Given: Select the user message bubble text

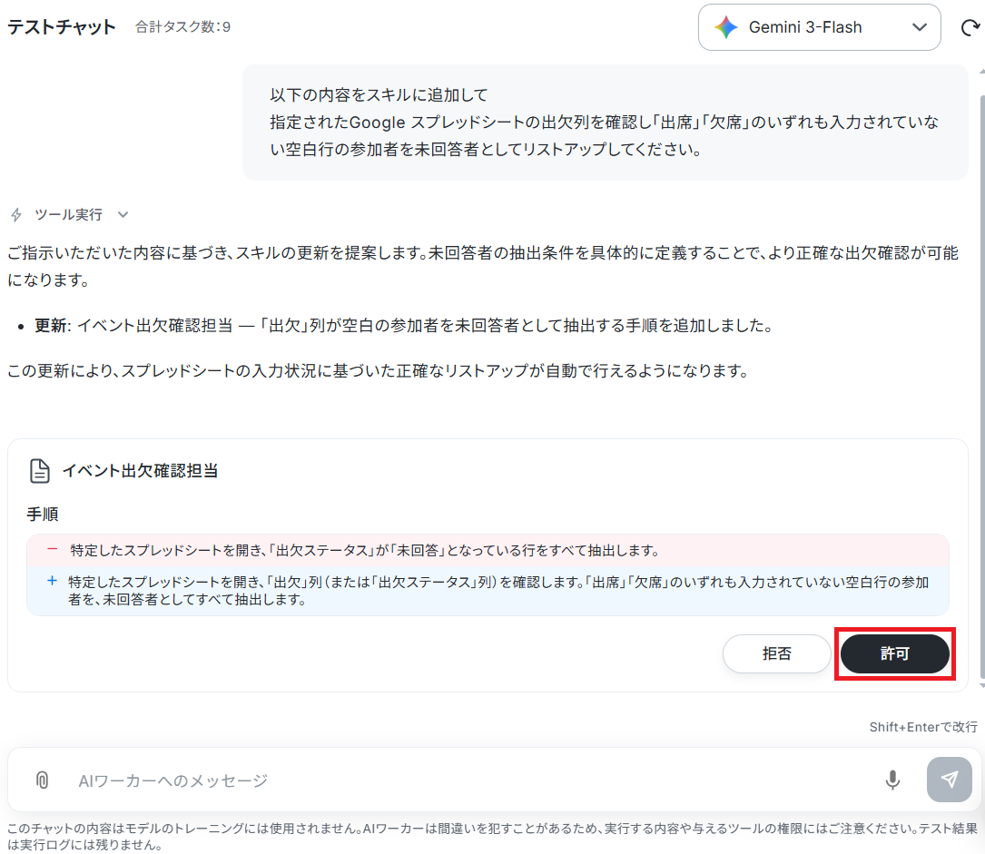Looking at the screenshot, I should point(605,122).
